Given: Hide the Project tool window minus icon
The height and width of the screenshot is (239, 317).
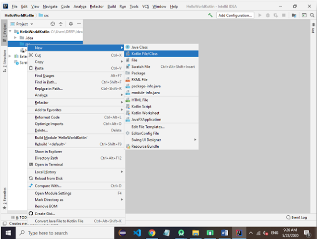Looking at the screenshot, I should (79, 24).
